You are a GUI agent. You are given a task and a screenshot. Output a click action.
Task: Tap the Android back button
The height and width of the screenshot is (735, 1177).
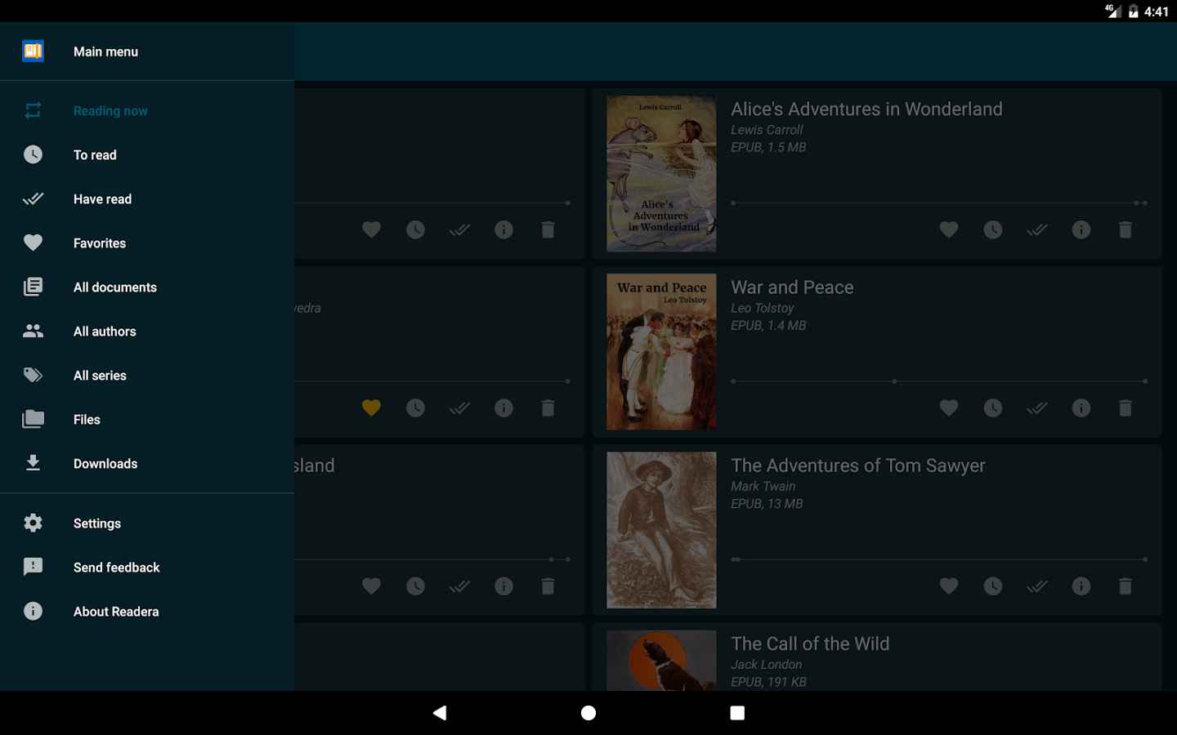pyautogui.click(x=440, y=713)
